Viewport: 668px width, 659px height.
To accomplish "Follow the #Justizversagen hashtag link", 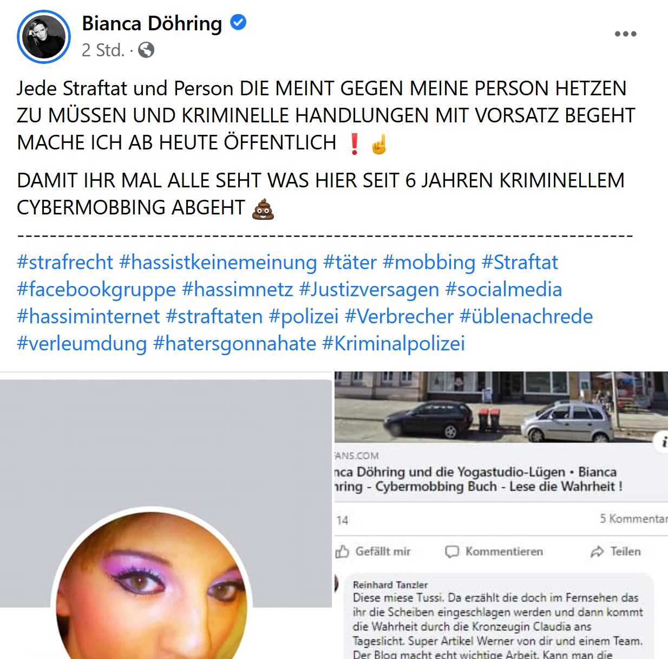I will coord(369,289).
